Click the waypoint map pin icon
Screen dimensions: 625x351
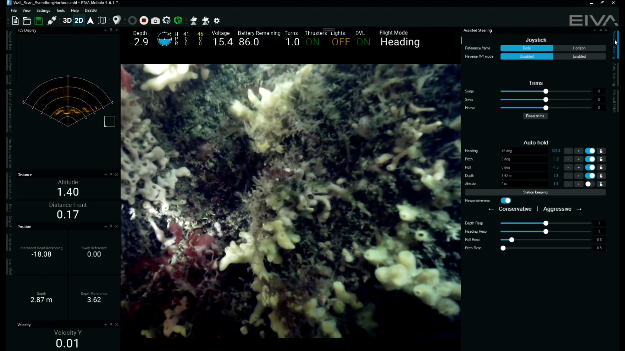[117, 20]
